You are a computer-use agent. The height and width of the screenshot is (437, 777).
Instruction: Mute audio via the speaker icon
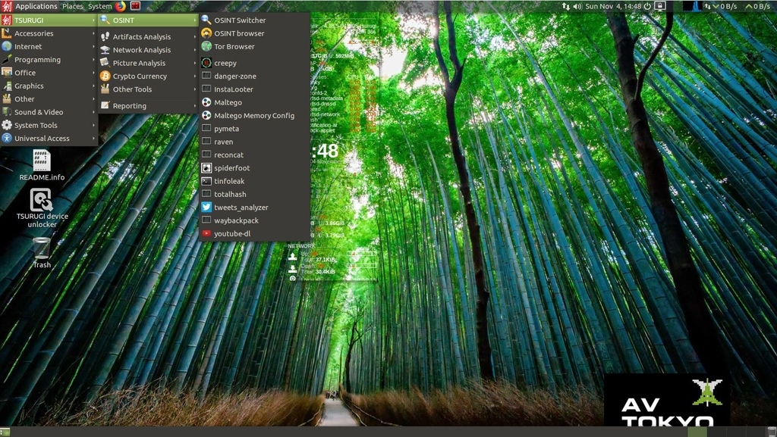click(x=576, y=5)
